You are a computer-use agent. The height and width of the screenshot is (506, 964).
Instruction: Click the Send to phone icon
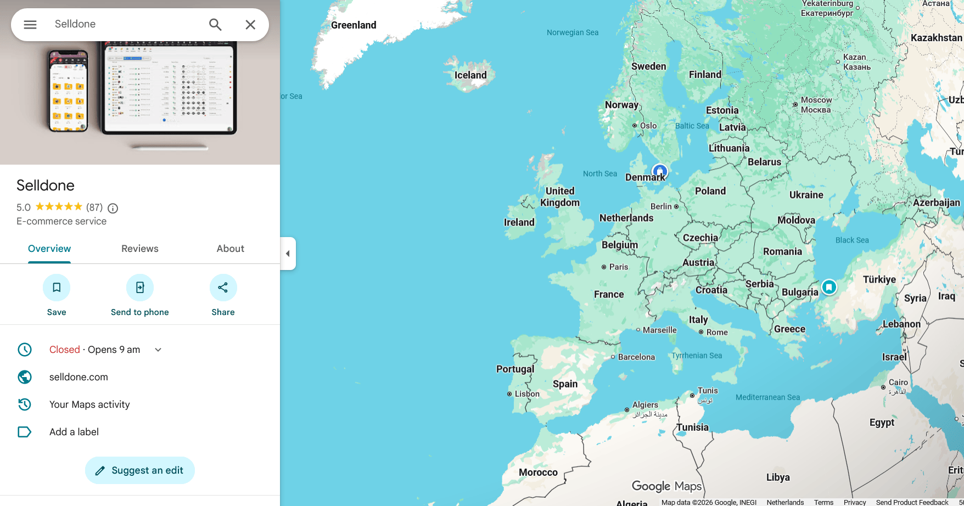[x=140, y=288]
